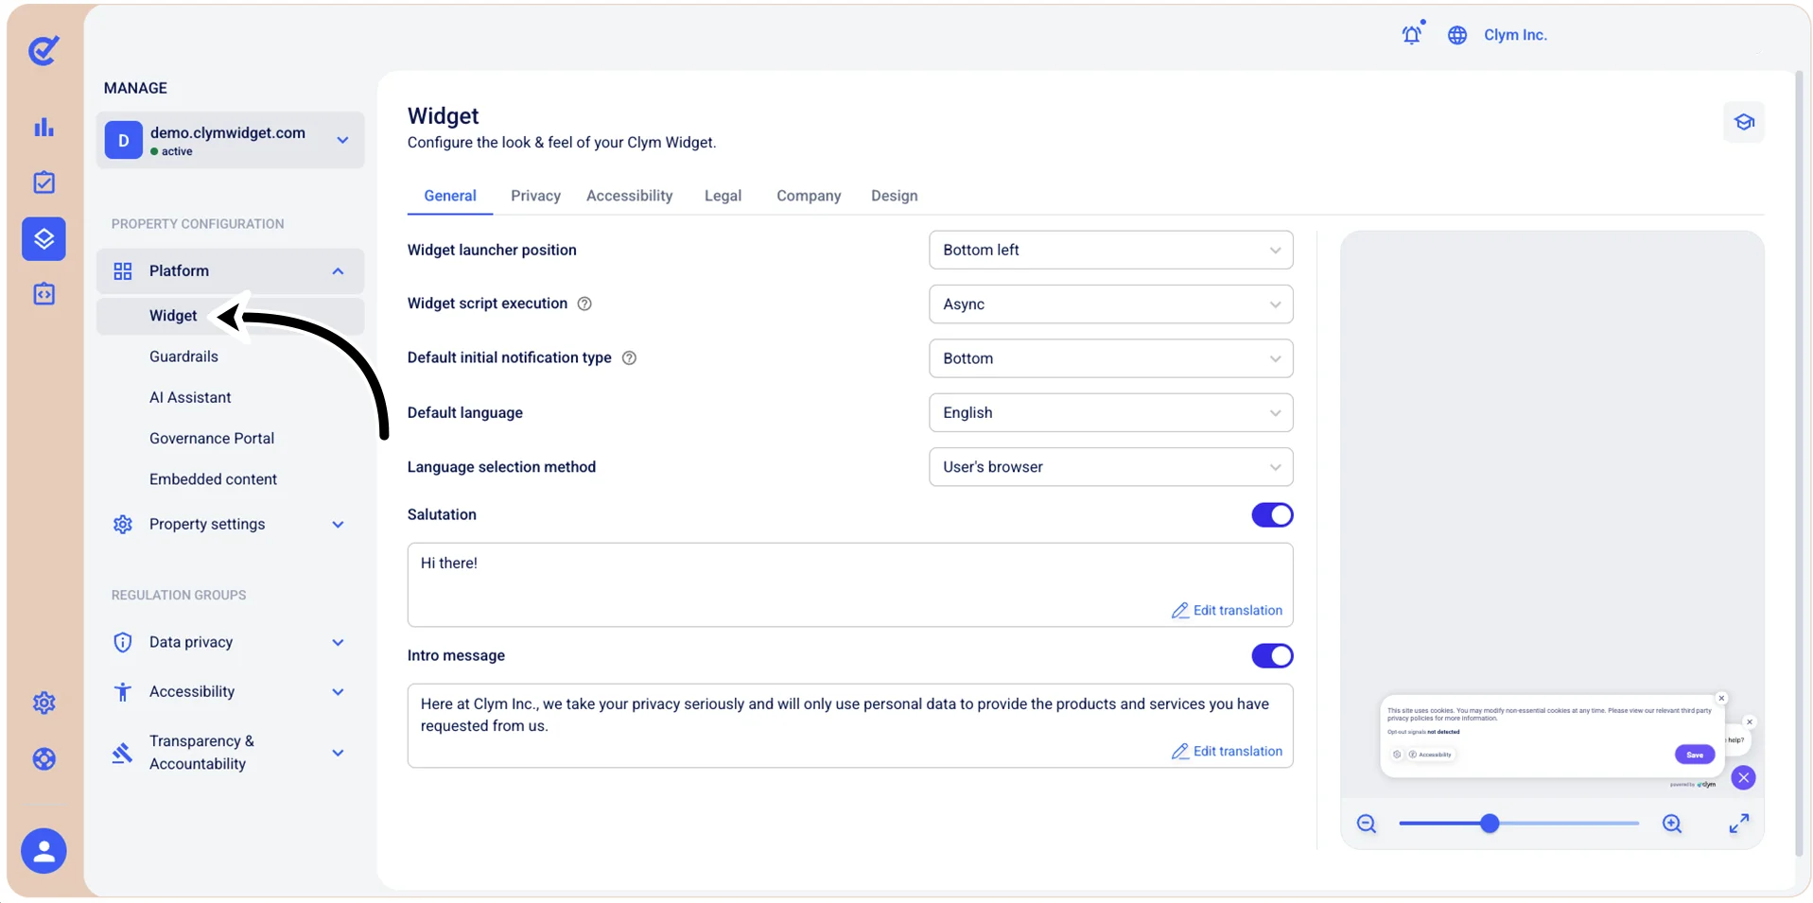Switch to the Privacy tab
Image resolution: width=1813 pixels, height=903 pixels.
[535, 196]
